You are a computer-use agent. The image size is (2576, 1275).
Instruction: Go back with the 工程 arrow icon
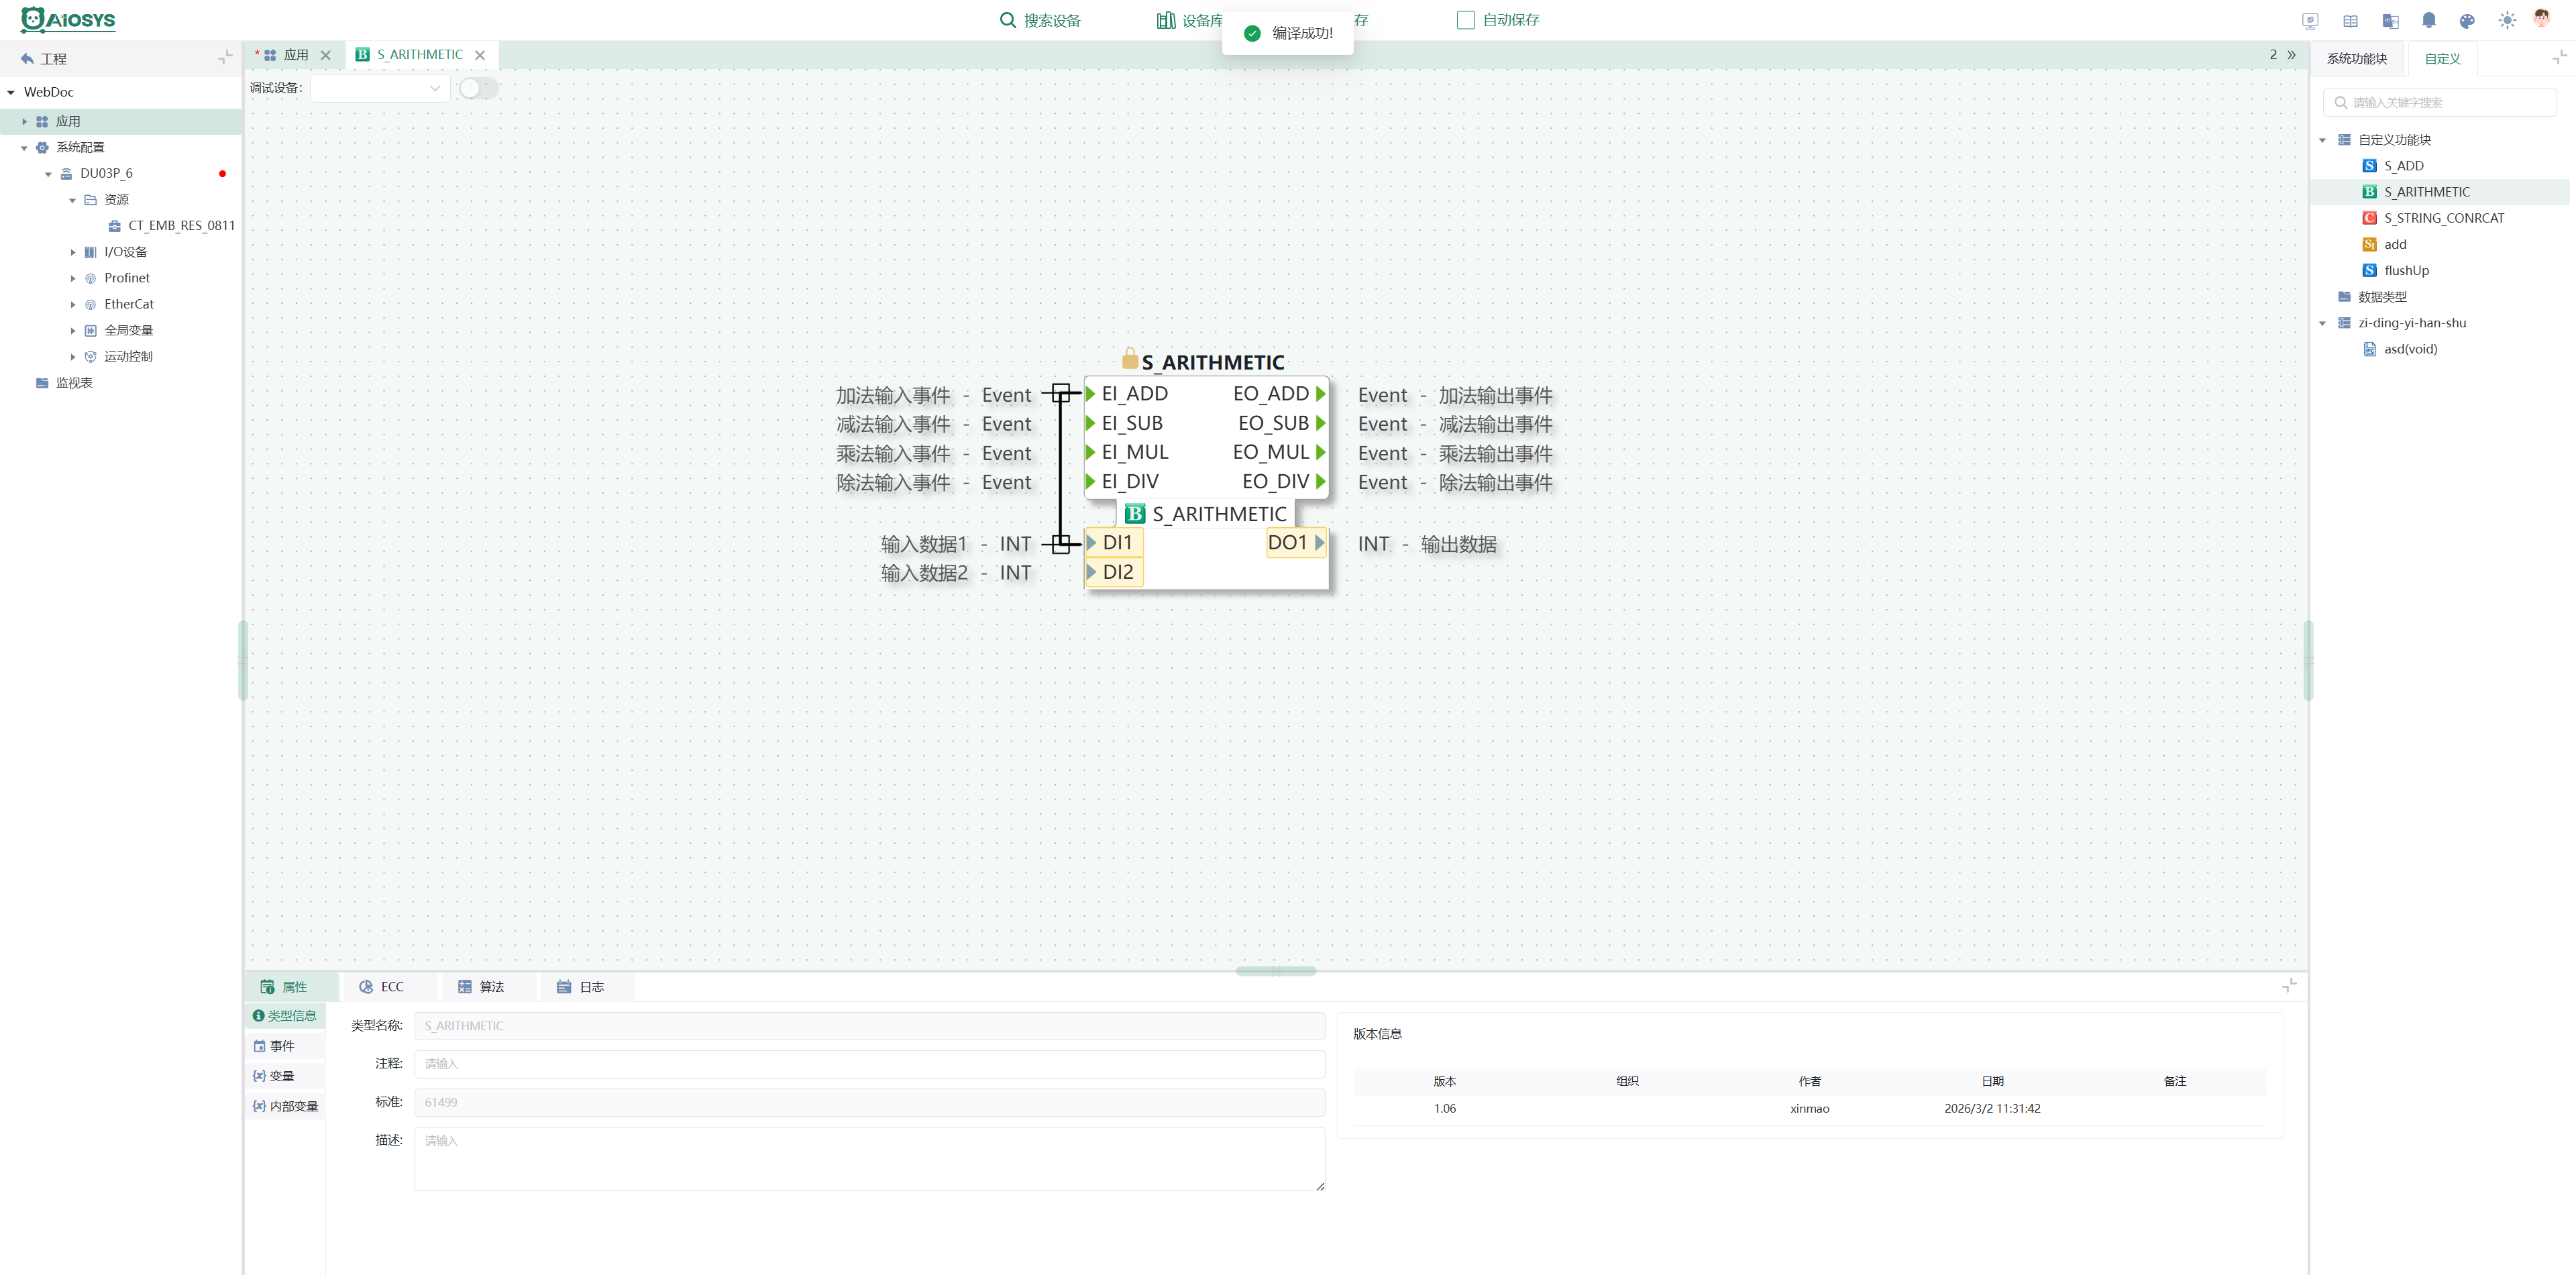[27, 59]
